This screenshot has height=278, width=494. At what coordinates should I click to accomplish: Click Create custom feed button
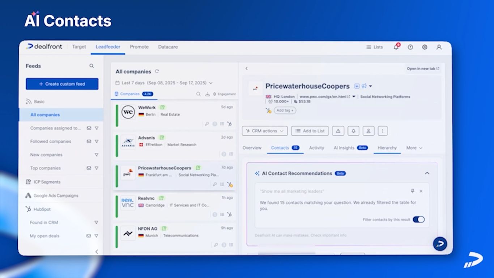pyautogui.click(x=62, y=84)
